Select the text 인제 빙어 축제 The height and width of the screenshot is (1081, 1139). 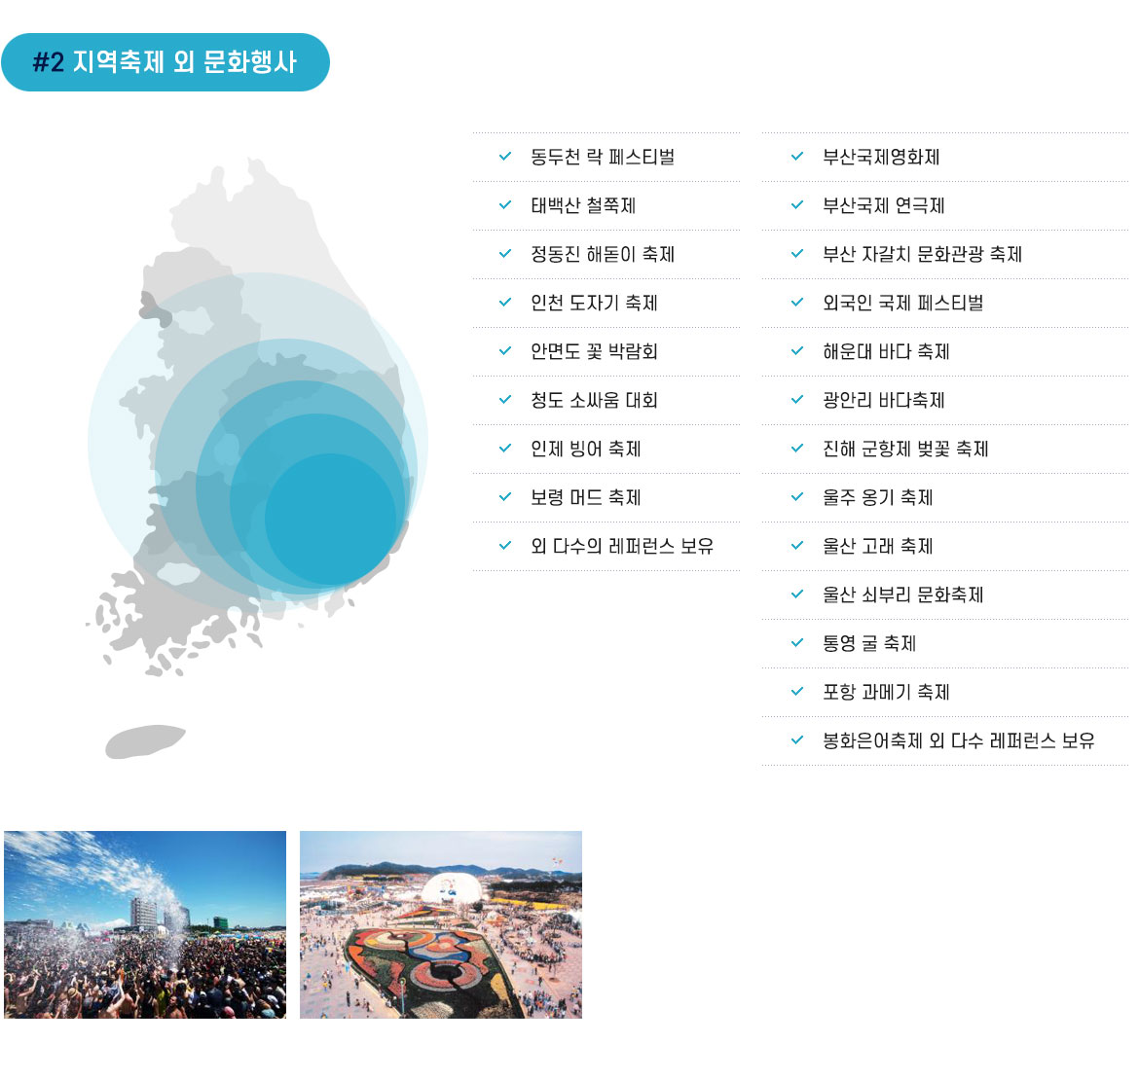(586, 449)
